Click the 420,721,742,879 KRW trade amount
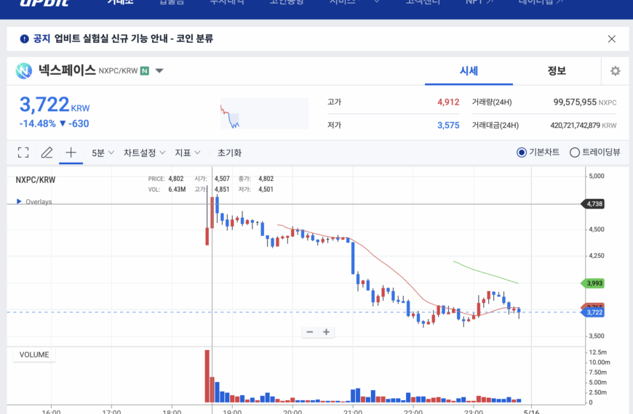Screen dimensions: 633x414 click(584, 126)
